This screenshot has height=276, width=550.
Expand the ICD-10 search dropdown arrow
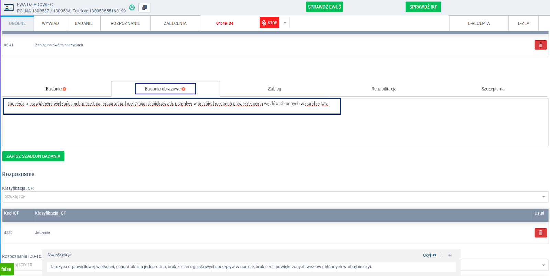[x=543, y=265]
